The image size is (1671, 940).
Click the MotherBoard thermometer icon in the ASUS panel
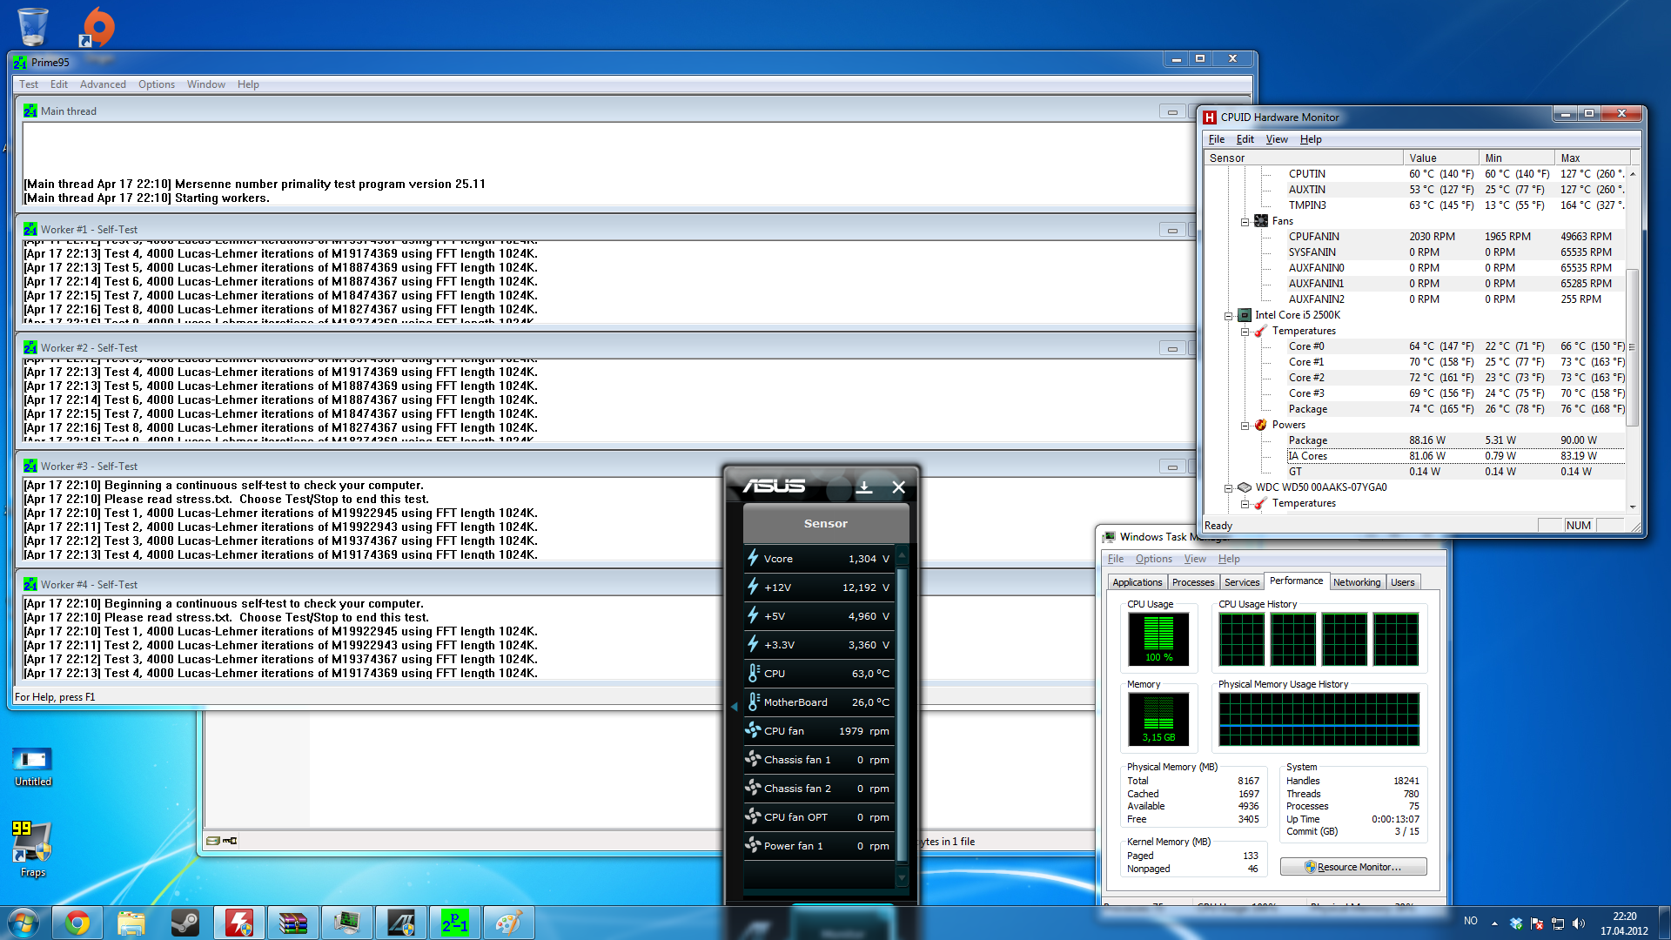point(754,702)
